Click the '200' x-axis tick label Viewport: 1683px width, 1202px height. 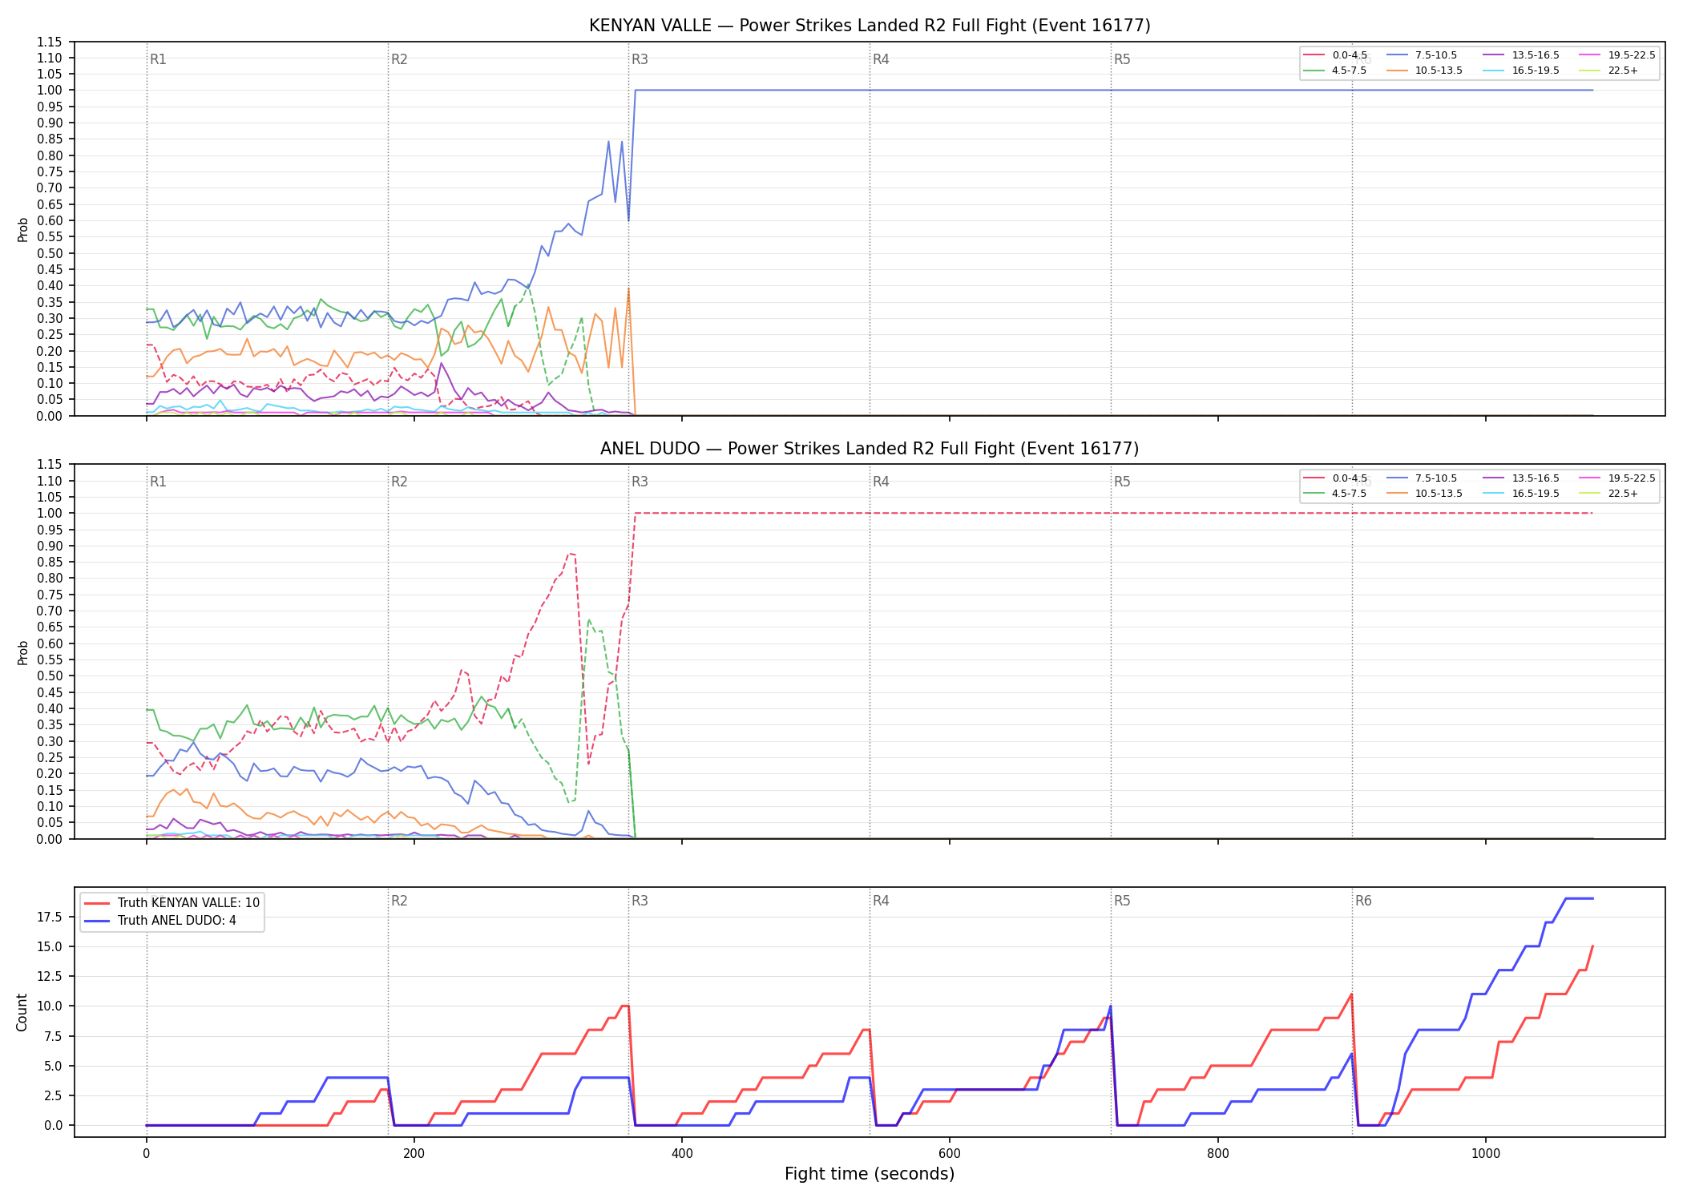click(x=414, y=1154)
